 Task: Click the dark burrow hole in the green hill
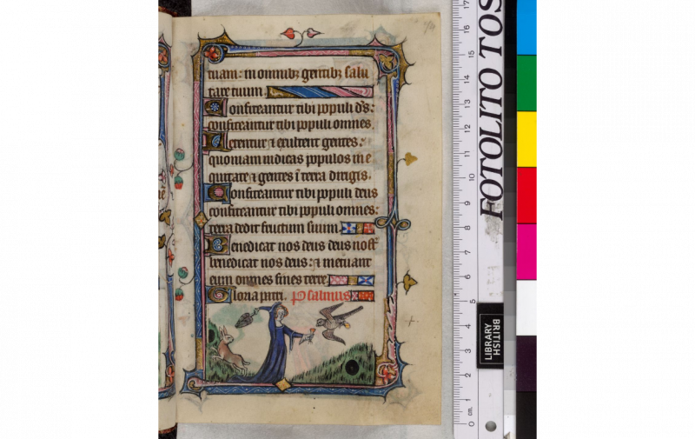pyautogui.click(x=352, y=367)
